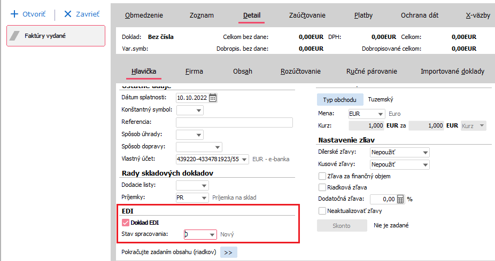Expand Stav spracovania dropdown
The width and height of the screenshot is (495, 261).
(x=212, y=235)
